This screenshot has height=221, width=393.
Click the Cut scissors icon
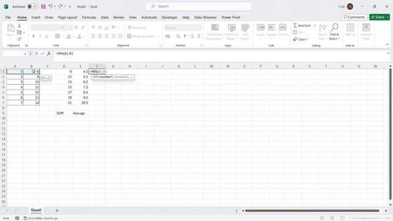point(19,26)
